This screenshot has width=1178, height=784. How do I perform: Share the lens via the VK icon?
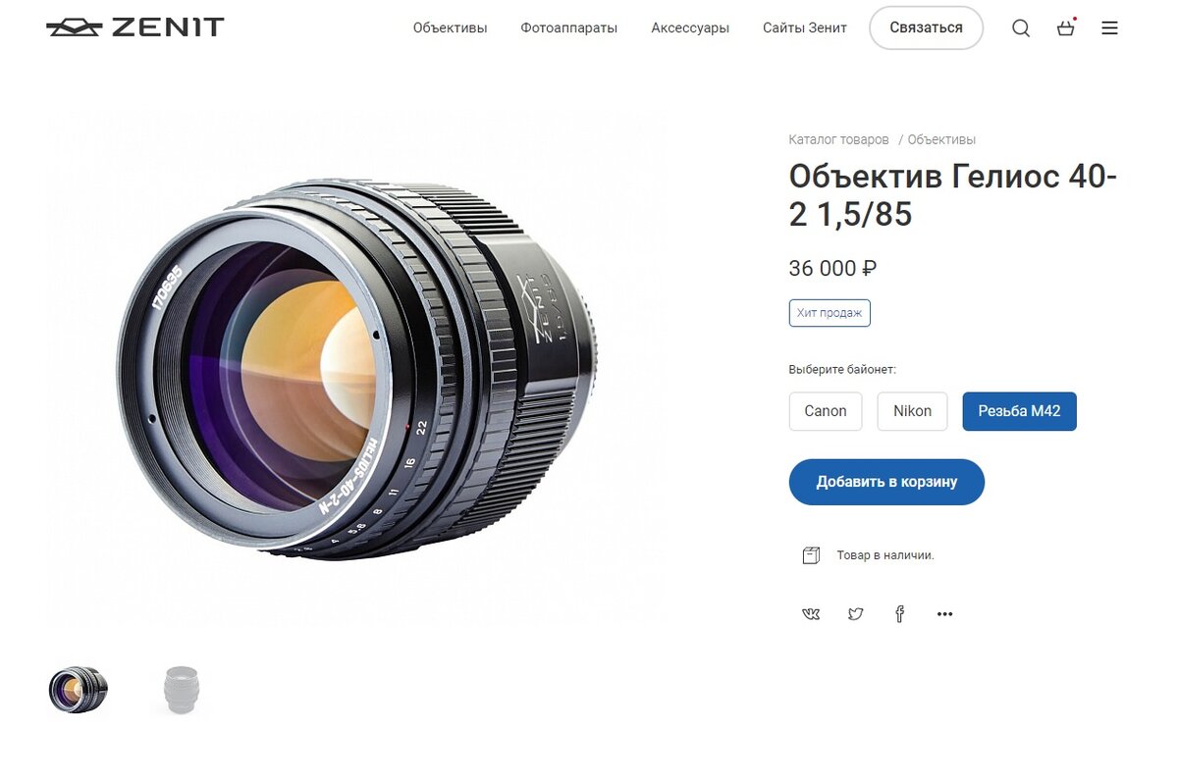810,613
